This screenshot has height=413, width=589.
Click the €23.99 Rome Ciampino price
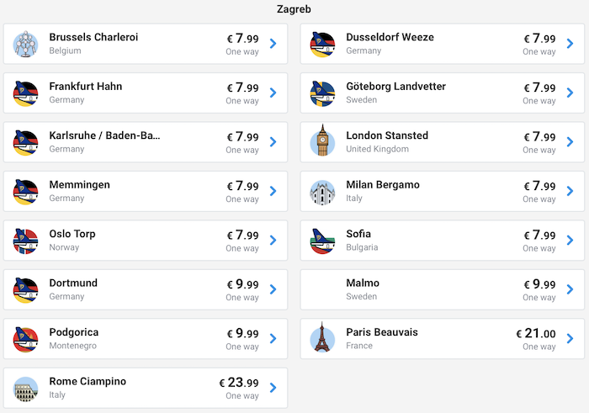point(239,382)
